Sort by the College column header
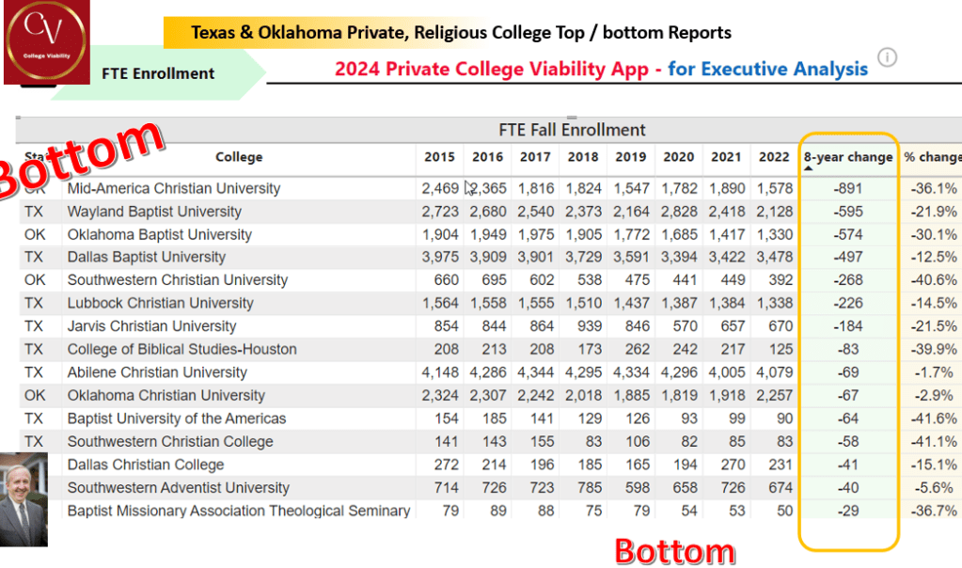Image resolution: width=962 pixels, height=568 pixels. [x=239, y=157]
